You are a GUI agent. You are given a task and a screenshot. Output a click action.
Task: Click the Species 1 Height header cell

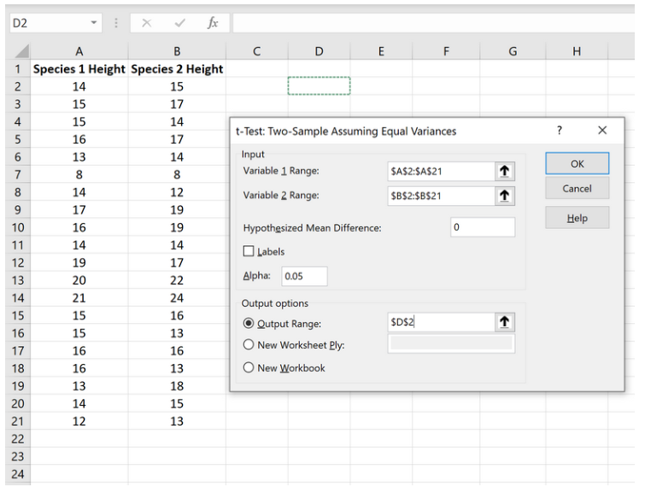click(x=79, y=68)
